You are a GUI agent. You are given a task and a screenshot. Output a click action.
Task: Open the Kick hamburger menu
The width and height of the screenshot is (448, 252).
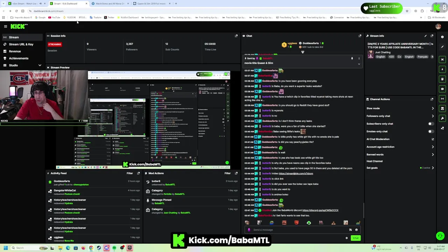point(5,26)
